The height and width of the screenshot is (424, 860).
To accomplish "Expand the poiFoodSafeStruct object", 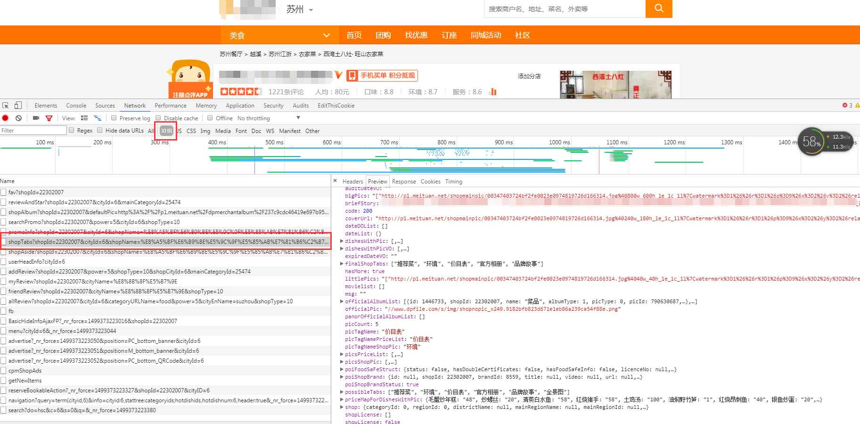I will point(342,369).
